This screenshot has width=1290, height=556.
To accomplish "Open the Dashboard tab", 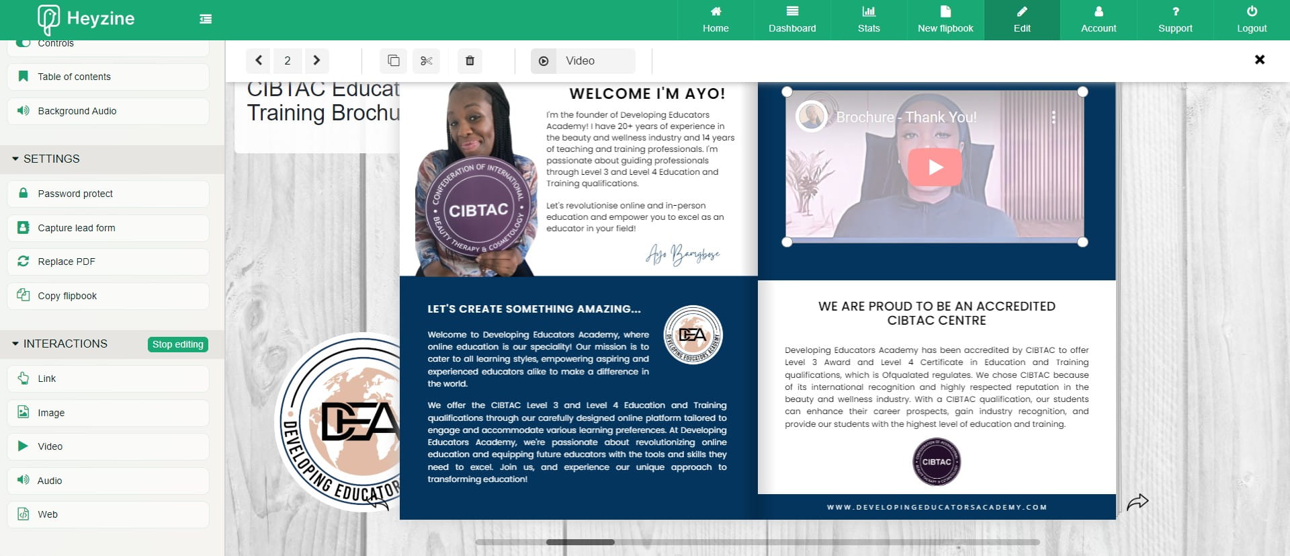I will pos(792,19).
